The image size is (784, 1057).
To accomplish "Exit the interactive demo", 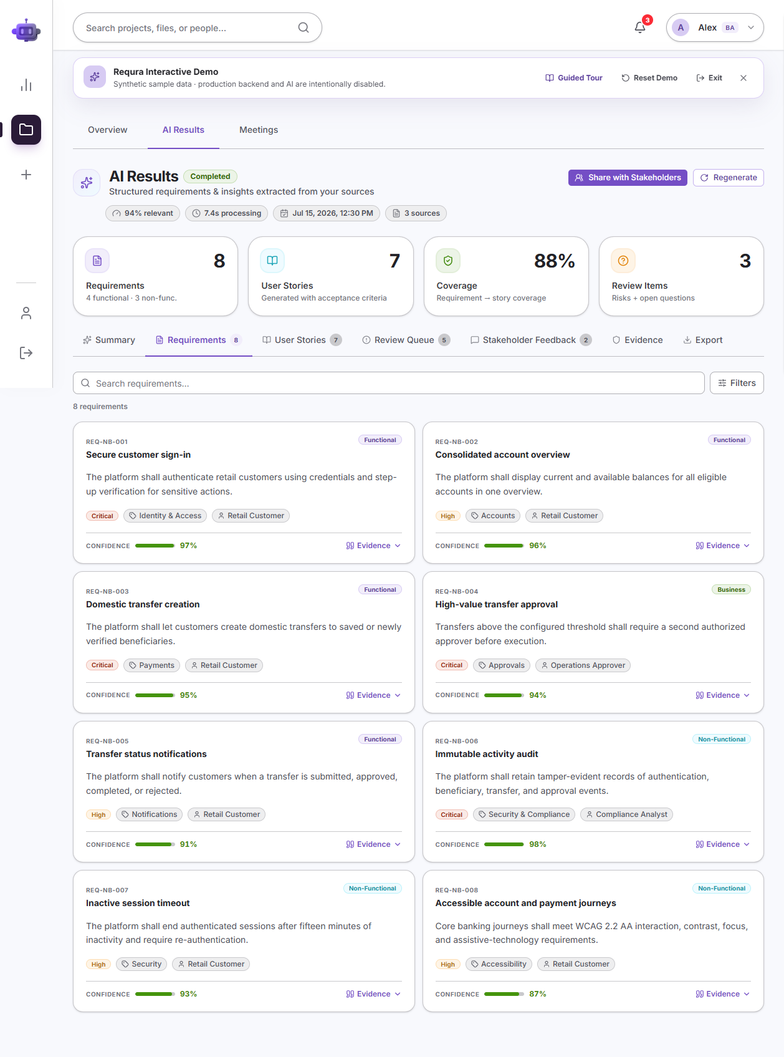I will click(x=709, y=78).
